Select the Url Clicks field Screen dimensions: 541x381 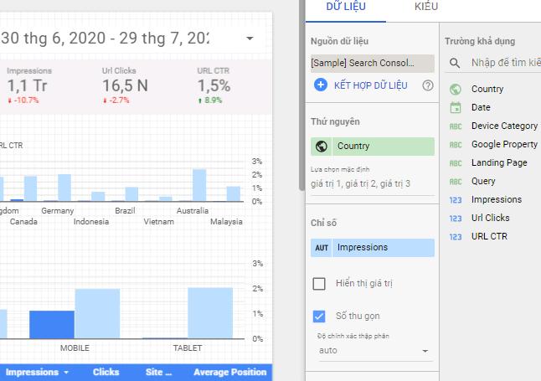point(490,218)
